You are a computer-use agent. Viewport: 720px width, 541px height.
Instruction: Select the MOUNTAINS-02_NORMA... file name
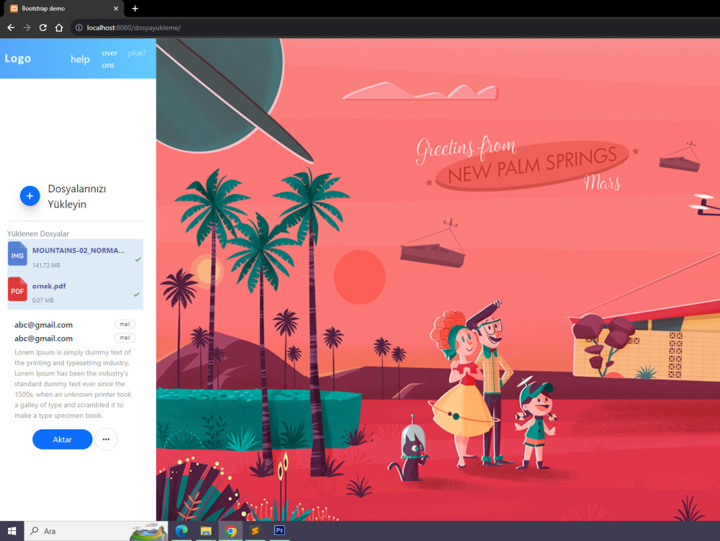click(78, 250)
